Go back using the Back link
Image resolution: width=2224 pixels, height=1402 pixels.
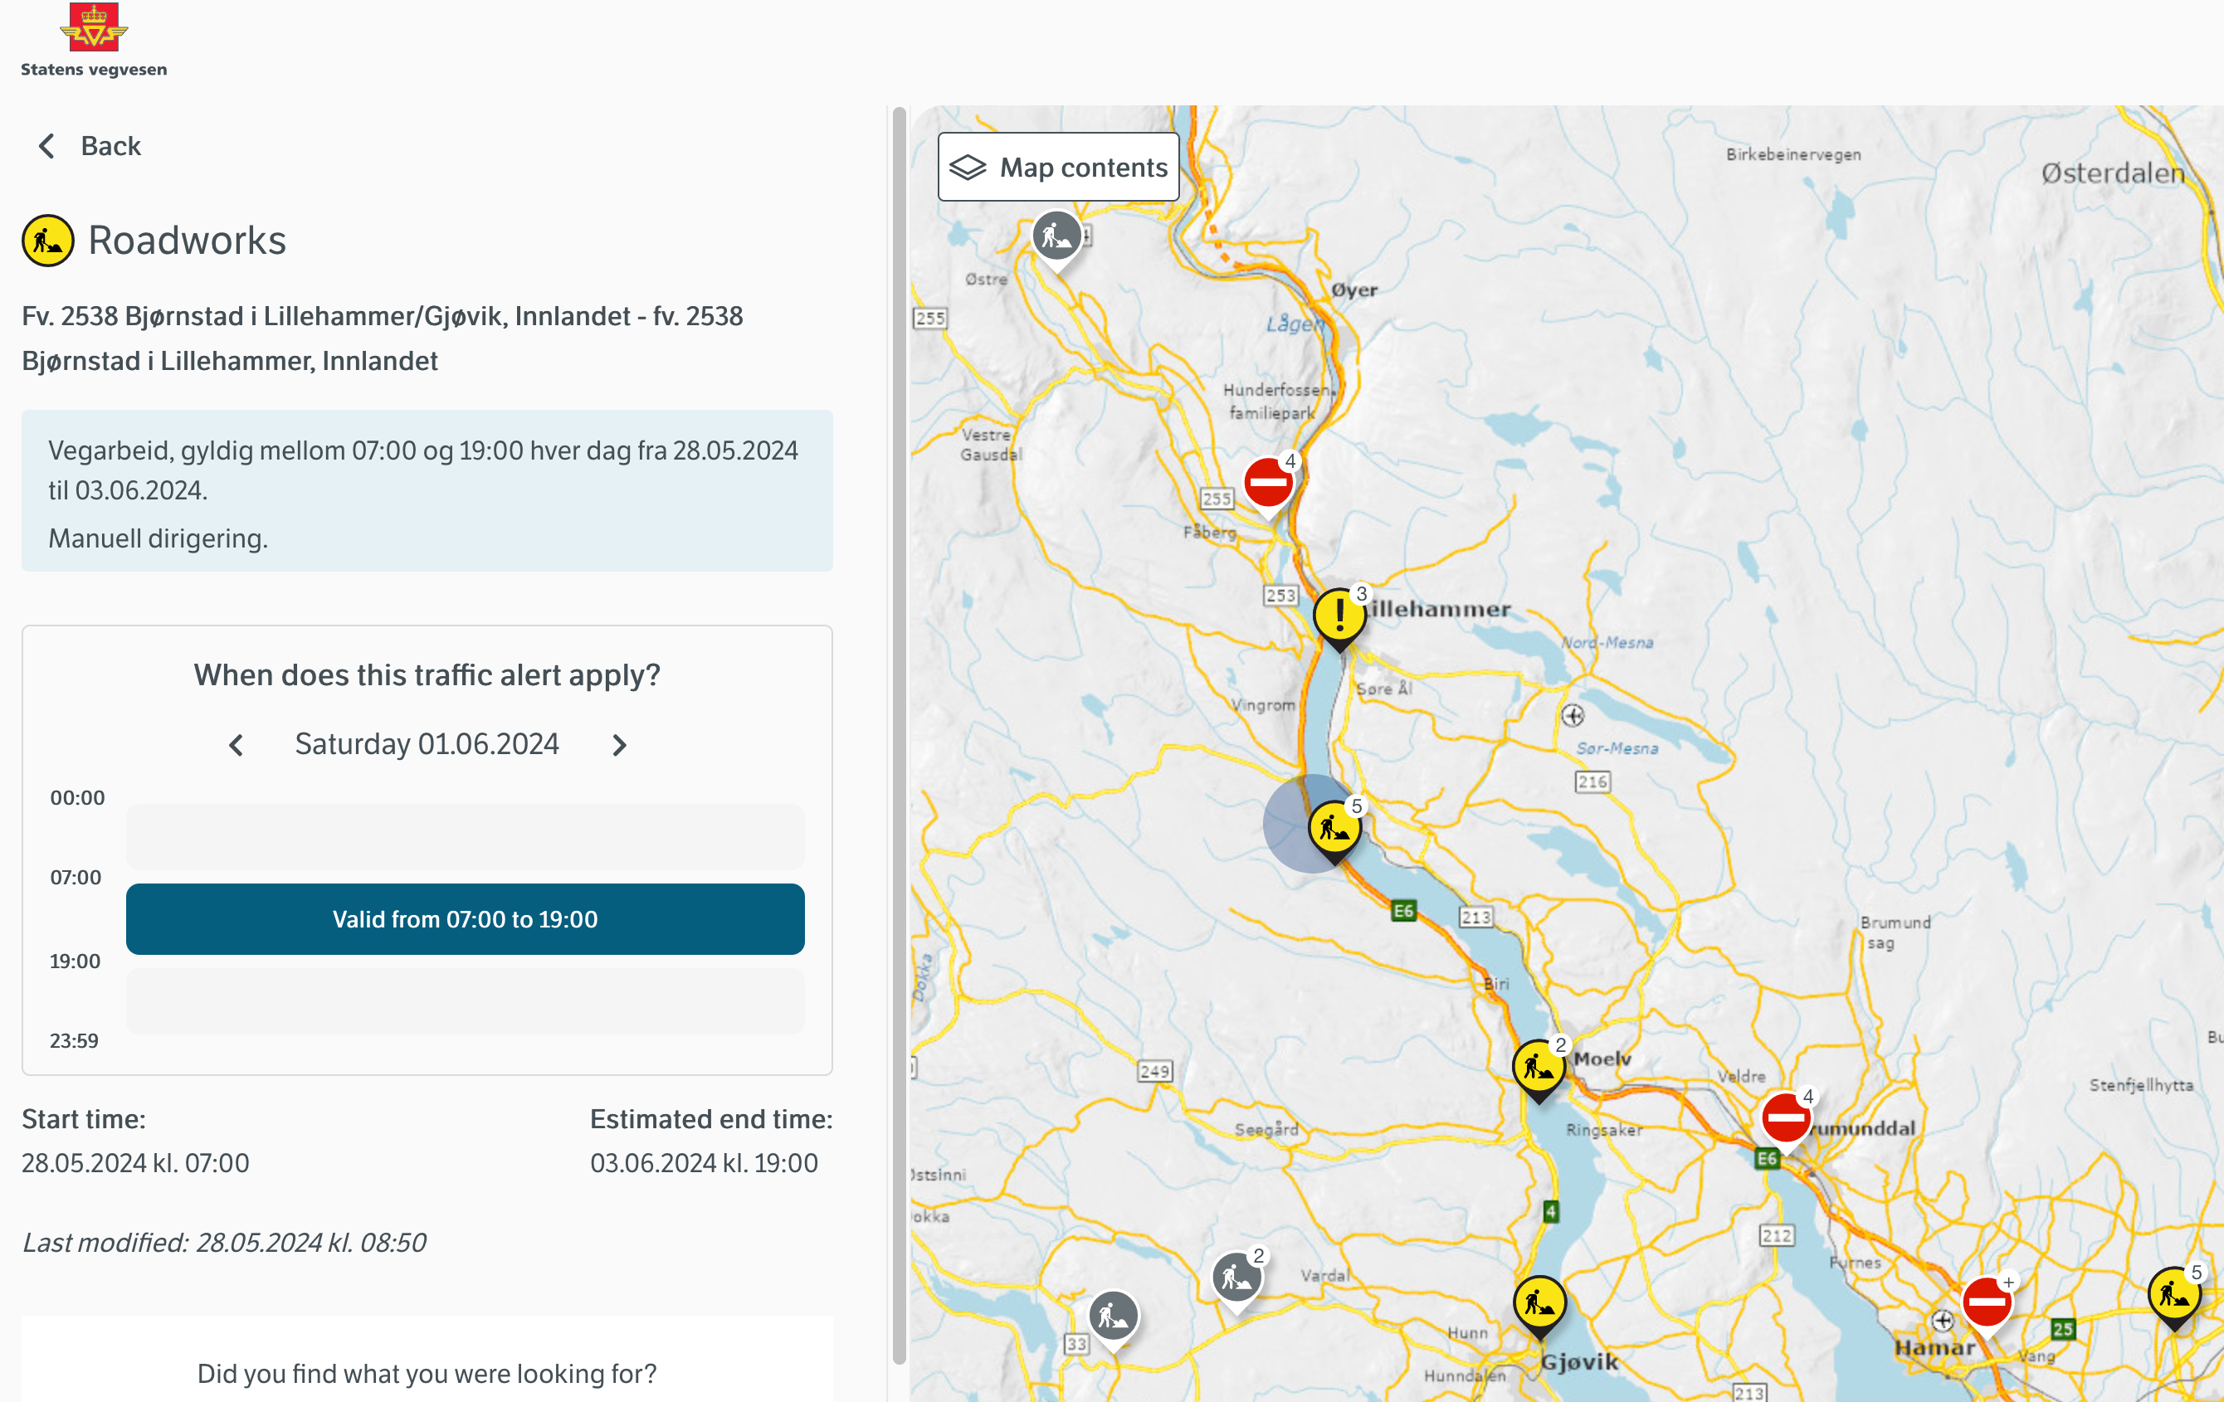tap(110, 146)
